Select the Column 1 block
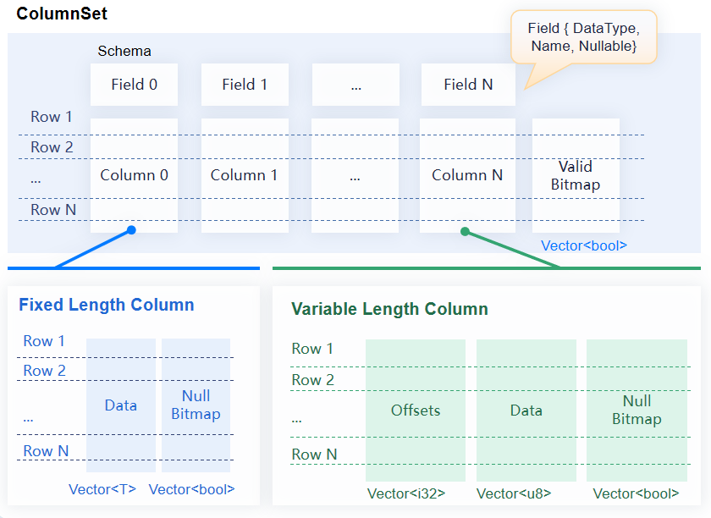 [244, 175]
